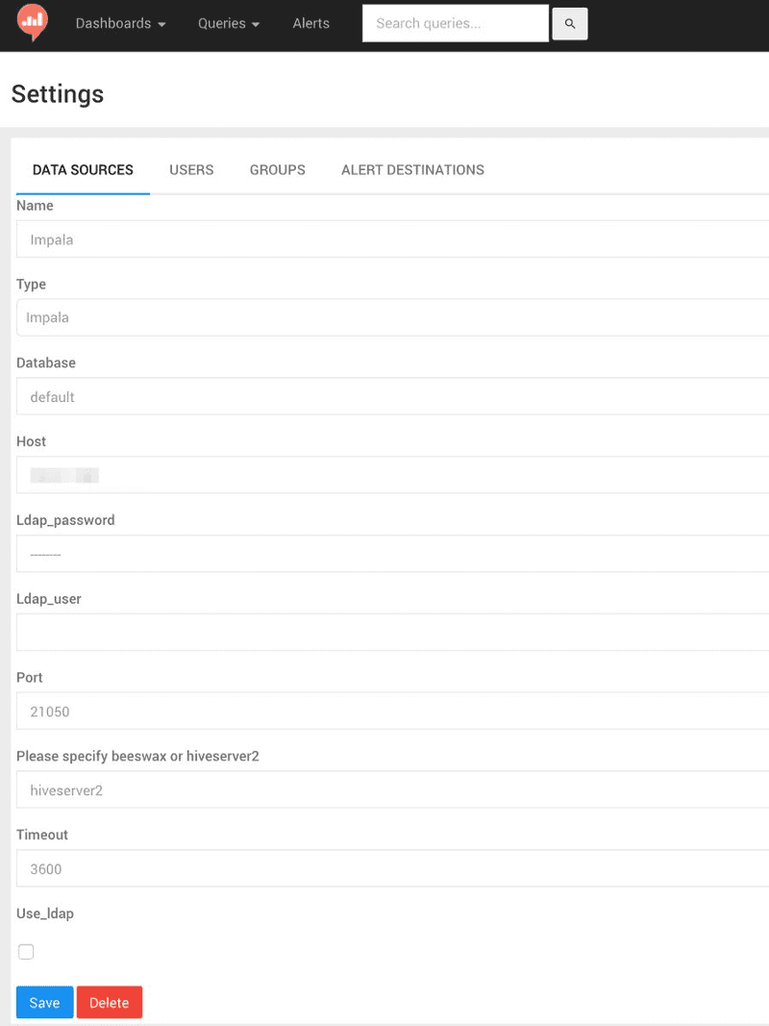This screenshot has height=1026, width=769.
Task: Open the Alert Destinations tab
Action: [x=412, y=170]
